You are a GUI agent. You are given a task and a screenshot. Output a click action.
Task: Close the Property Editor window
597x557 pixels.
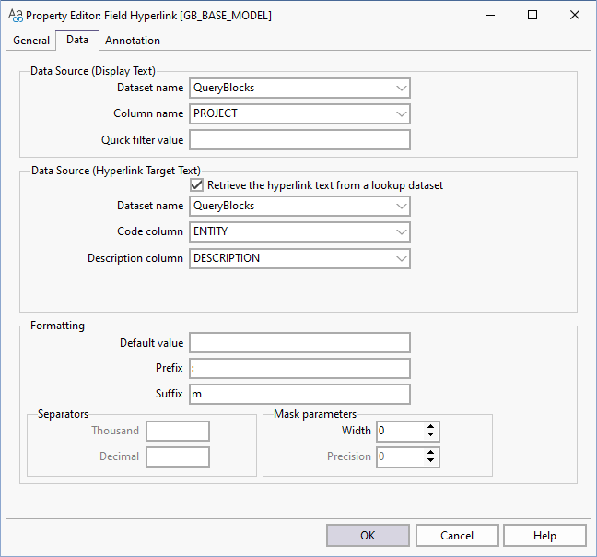tap(574, 15)
